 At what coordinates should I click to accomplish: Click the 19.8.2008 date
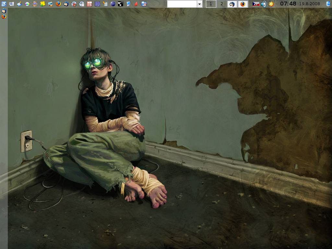[309, 4]
